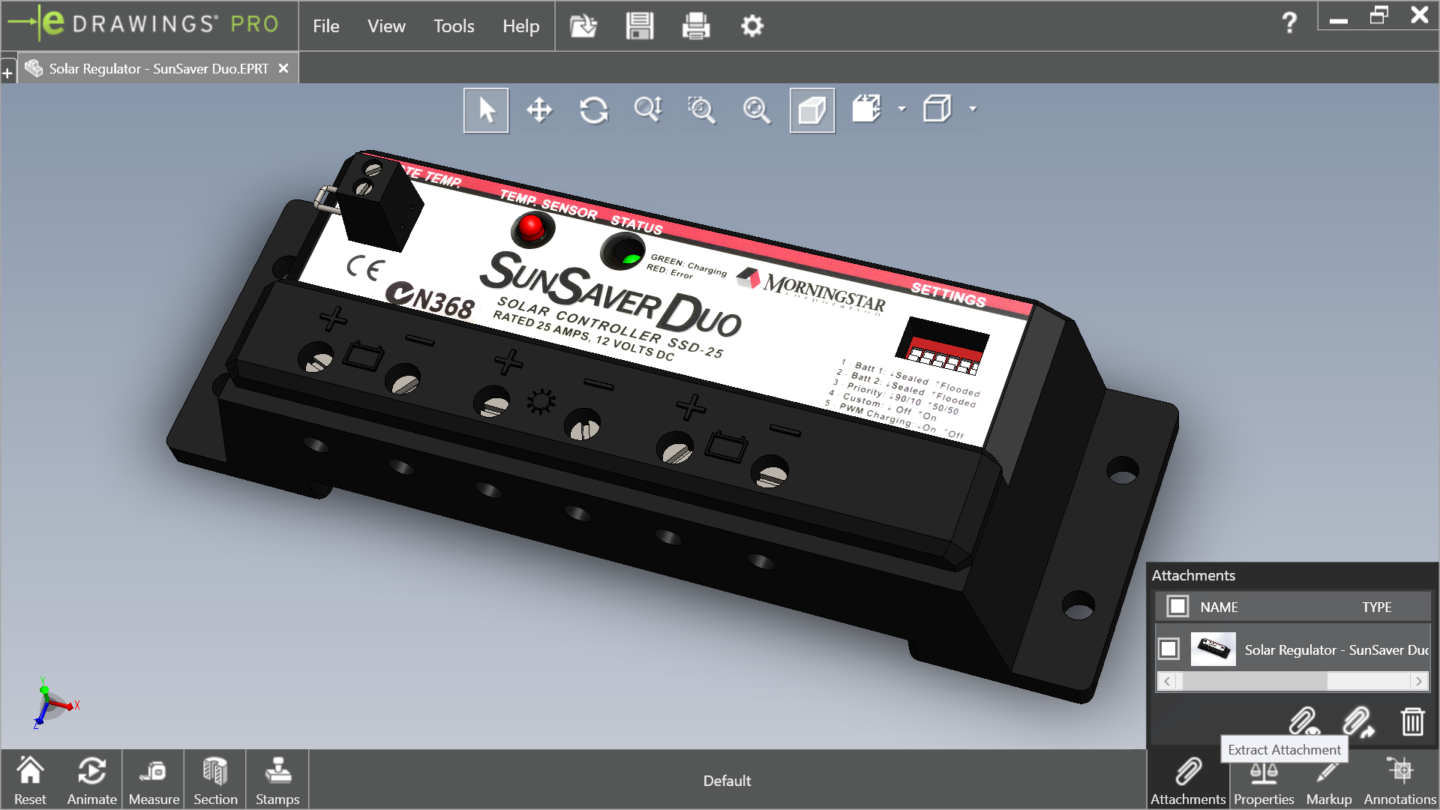The width and height of the screenshot is (1440, 810).
Task: Open the Measure tool
Action: tap(154, 780)
